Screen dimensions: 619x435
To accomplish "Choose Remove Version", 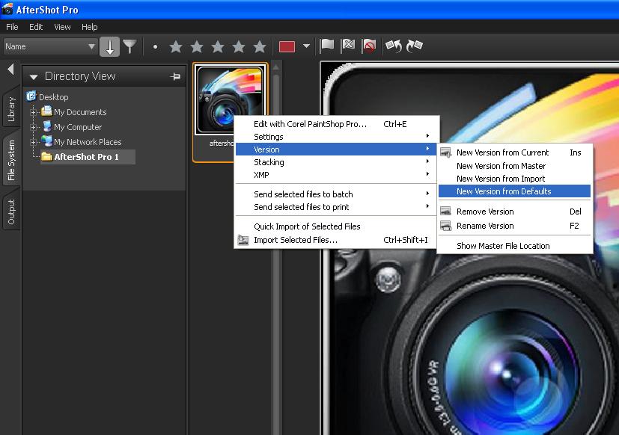I will [515, 212].
